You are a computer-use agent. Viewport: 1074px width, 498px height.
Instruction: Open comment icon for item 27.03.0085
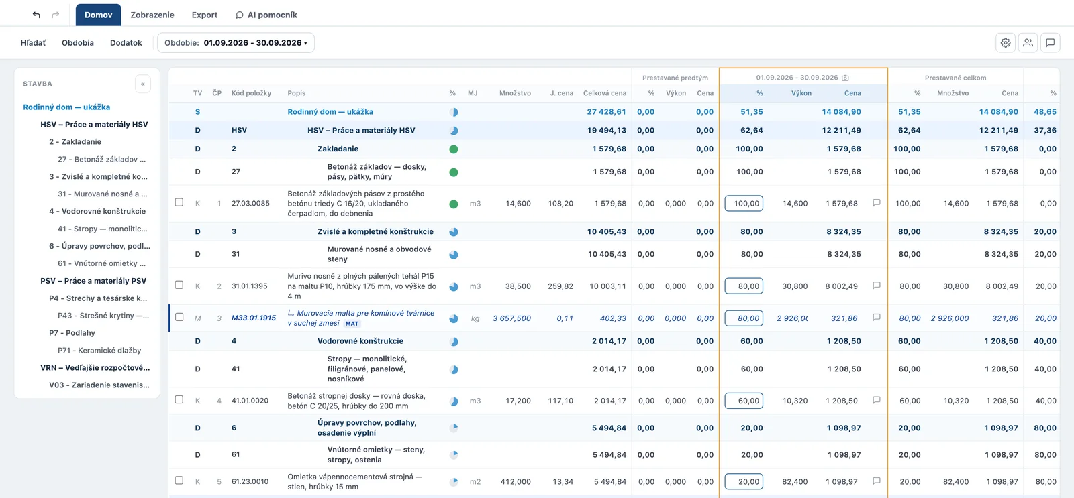(876, 202)
